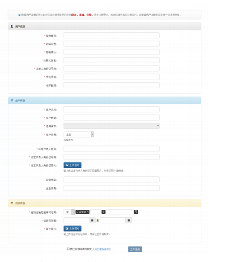The height and width of the screenshot is (262, 239).
Task: Click the user icon in 用户信息 header
Action: coord(12,27)
